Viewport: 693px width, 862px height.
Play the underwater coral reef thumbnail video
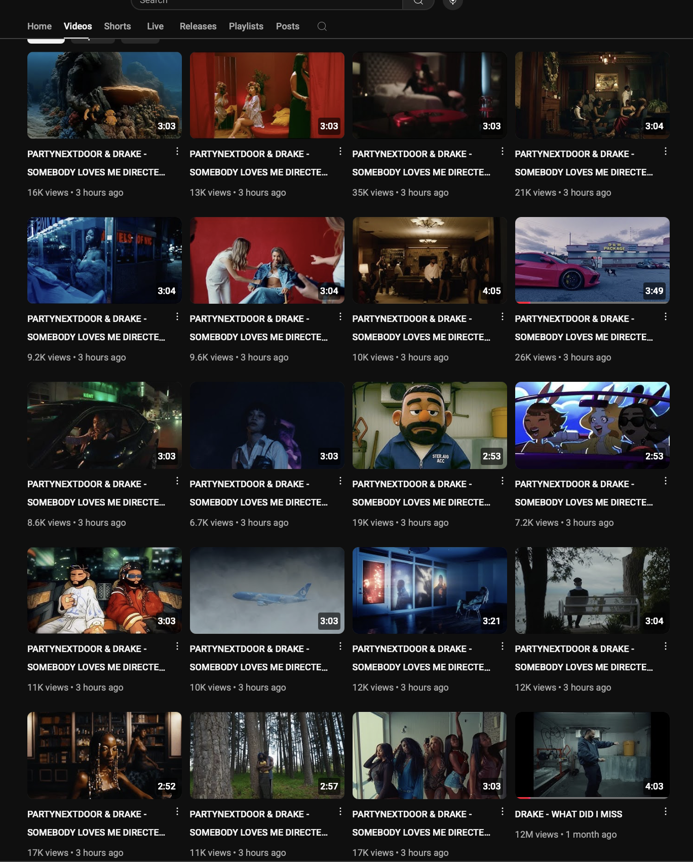(x=104, y=95)
